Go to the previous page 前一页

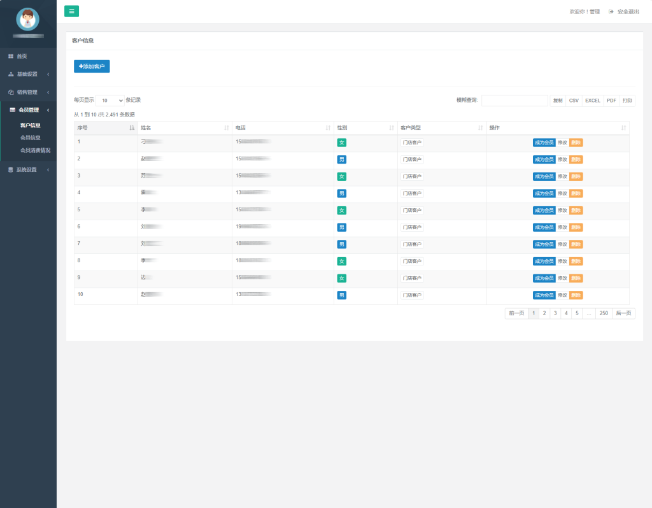point(516,313)
